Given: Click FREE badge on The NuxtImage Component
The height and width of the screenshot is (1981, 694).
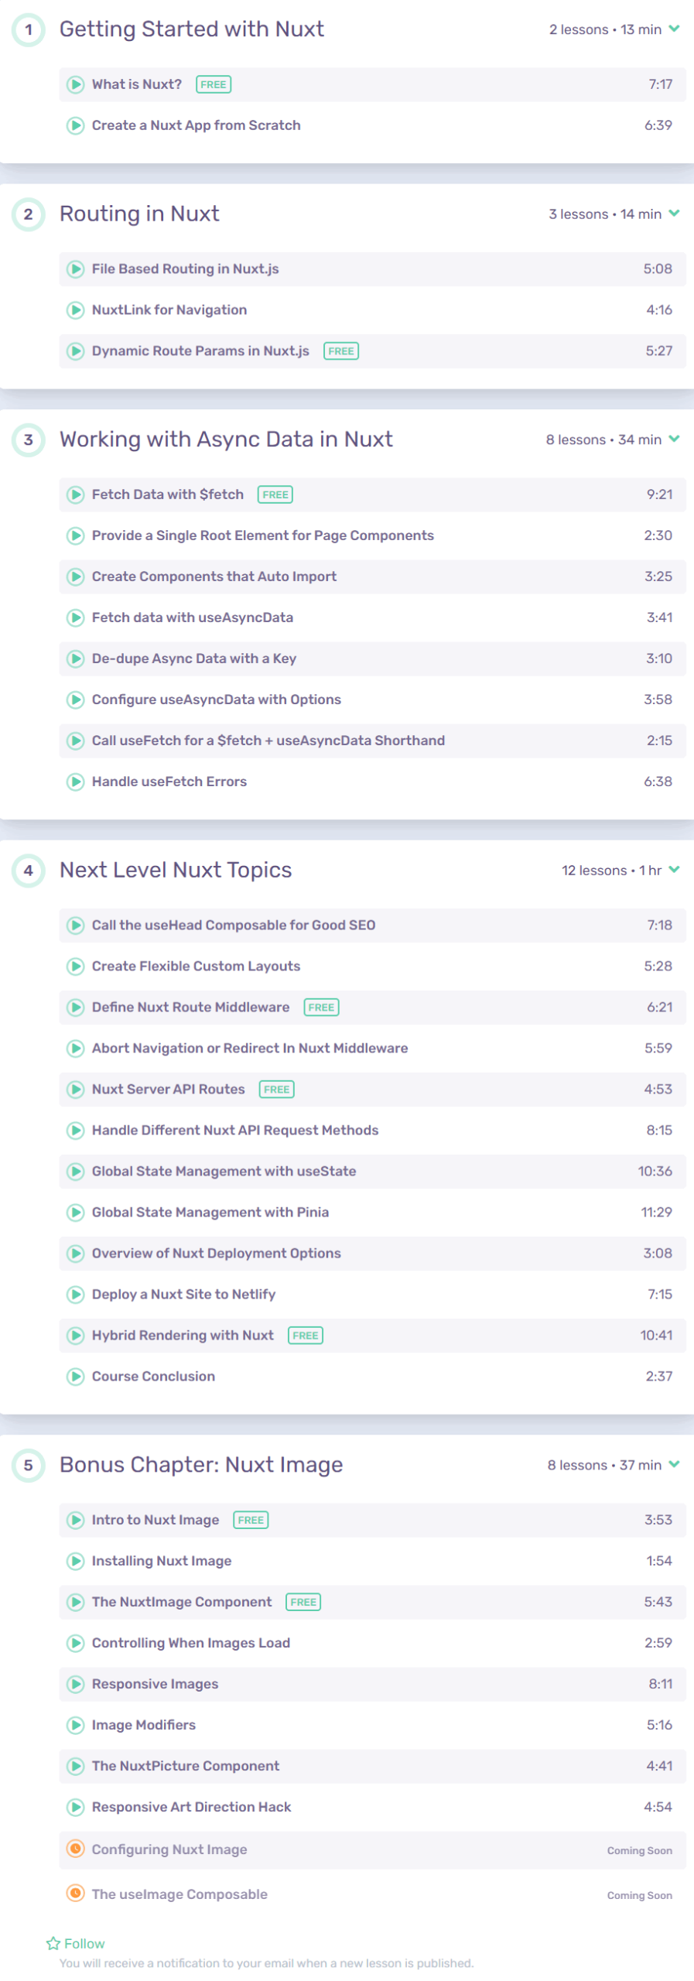Looking at the screenshot, I should [303, 1603].
